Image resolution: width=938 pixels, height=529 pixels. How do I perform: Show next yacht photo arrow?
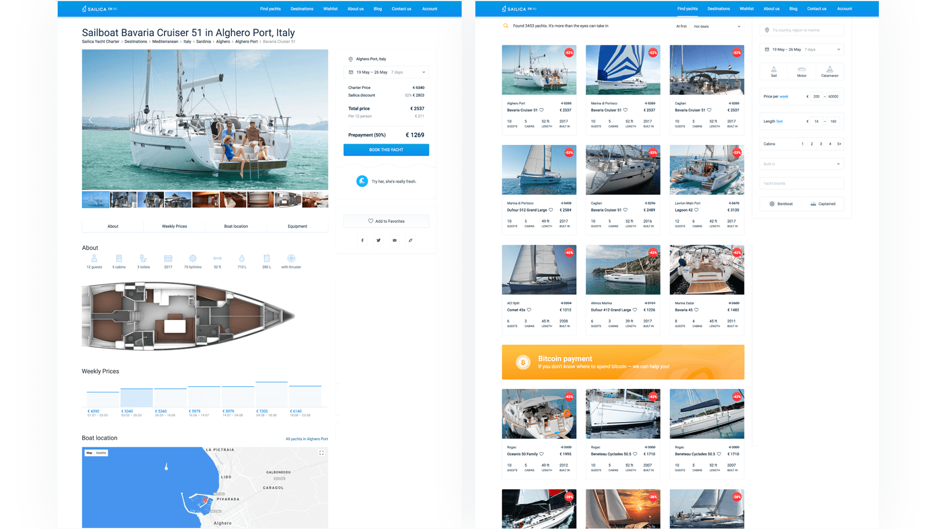[320, 120]
